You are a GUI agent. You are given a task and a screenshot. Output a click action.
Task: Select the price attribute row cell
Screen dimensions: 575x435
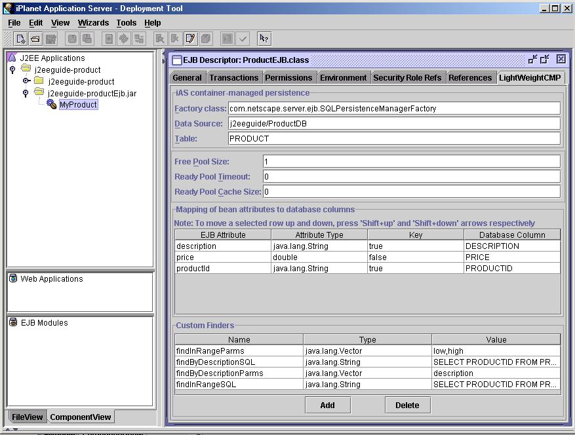pos(223,257)
